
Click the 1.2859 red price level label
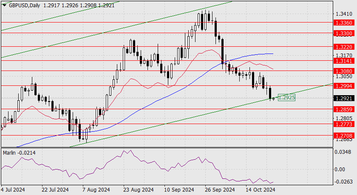coord(344,110)
